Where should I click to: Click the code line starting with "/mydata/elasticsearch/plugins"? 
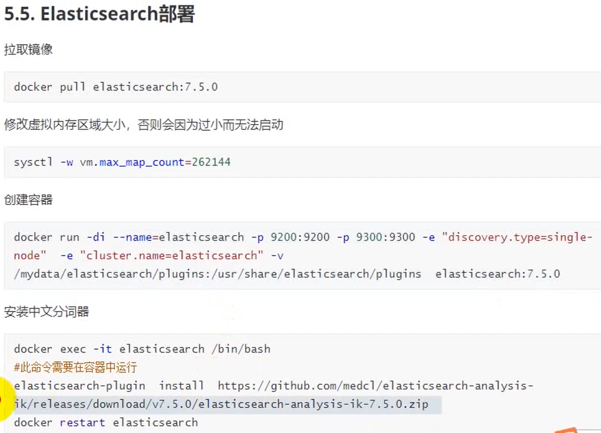(x=287, y=274)
